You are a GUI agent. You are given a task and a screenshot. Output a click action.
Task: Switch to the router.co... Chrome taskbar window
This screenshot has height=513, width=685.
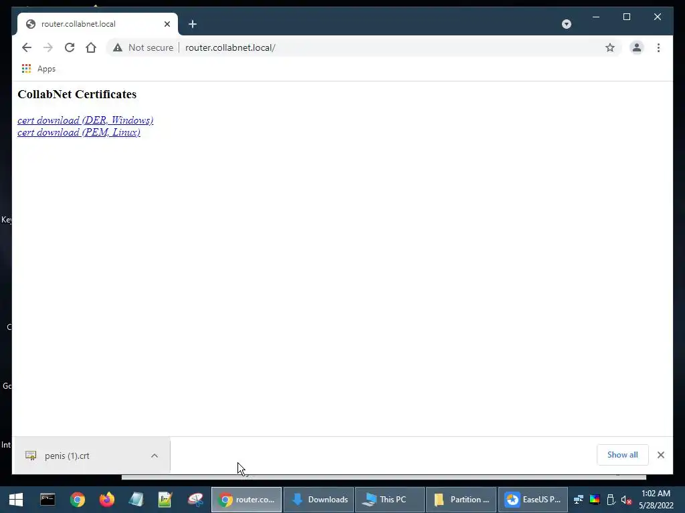click(x=246, y=500)
